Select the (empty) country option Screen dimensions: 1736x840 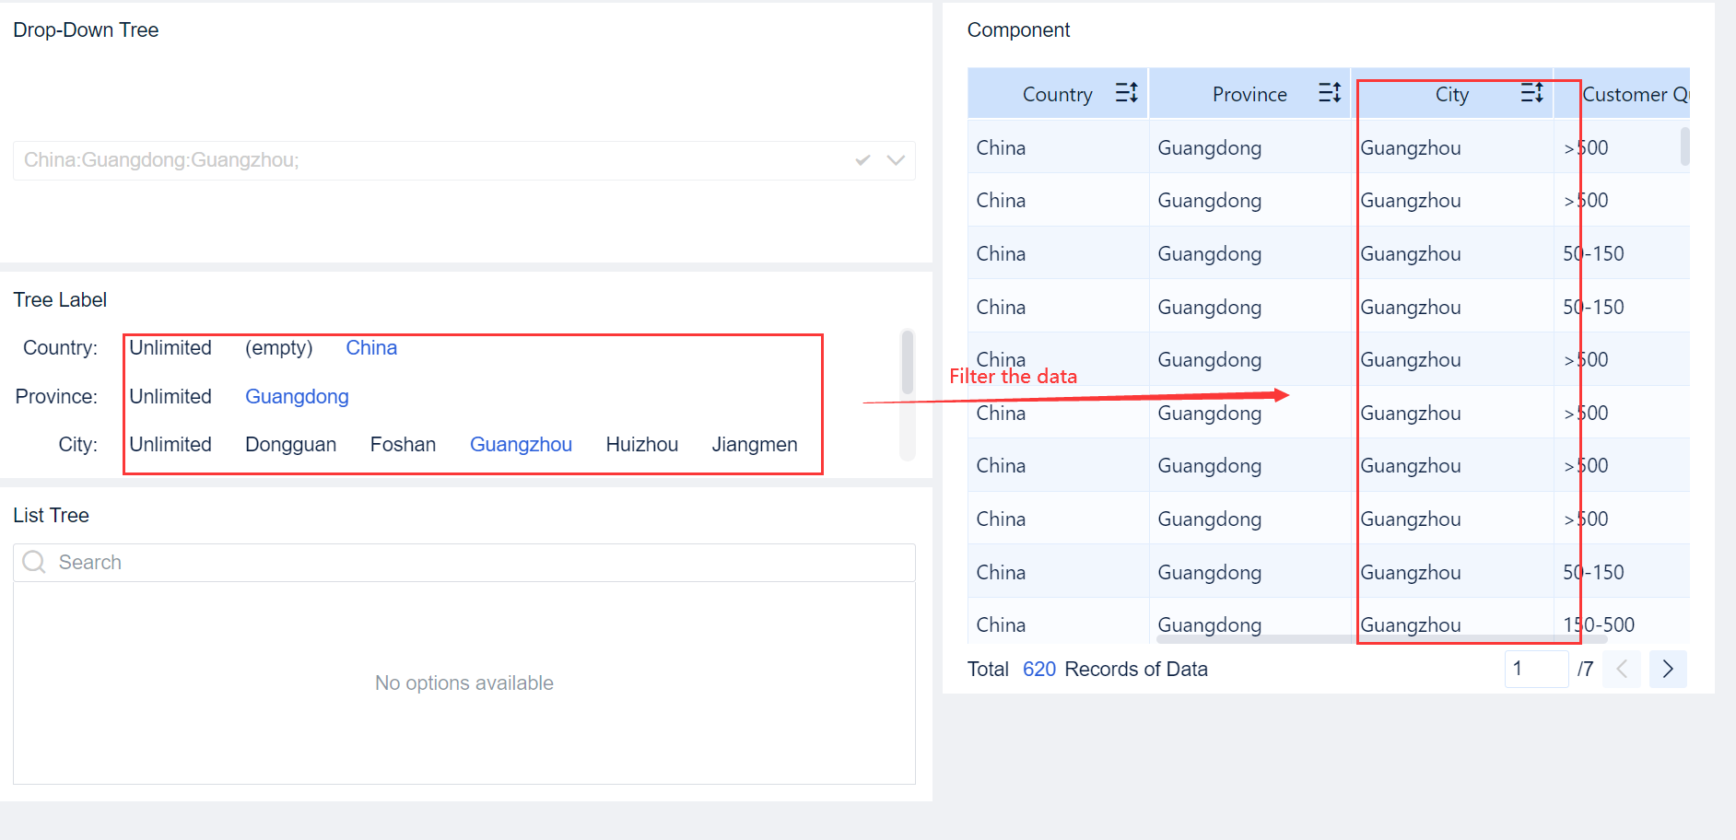click(279, 347)
